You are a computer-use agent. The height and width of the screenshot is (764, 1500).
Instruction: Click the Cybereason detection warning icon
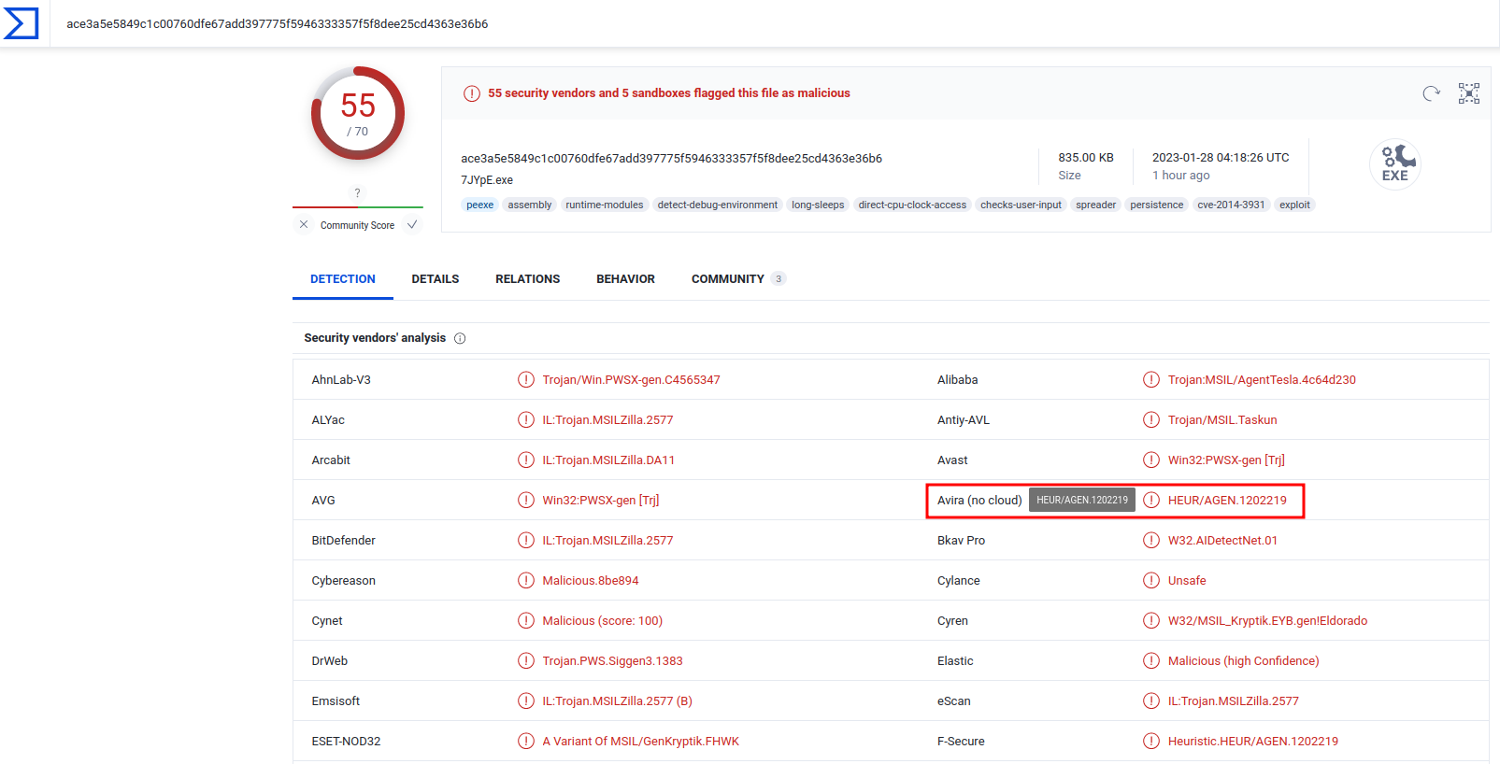(x=526, y=580)
